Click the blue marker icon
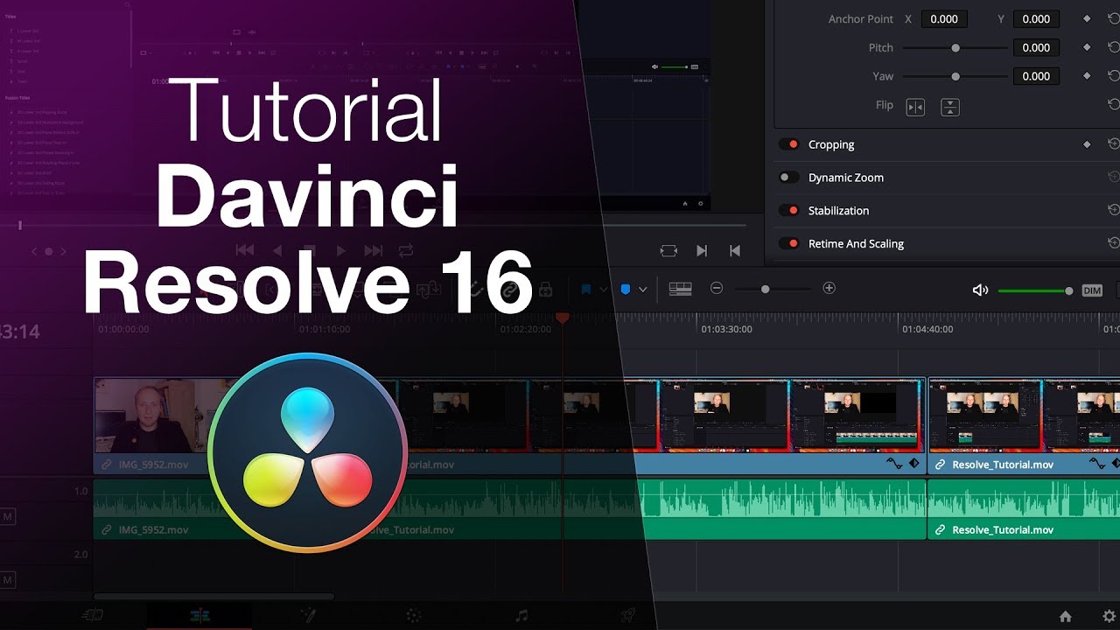The image size is (1120, 630). 625,289
